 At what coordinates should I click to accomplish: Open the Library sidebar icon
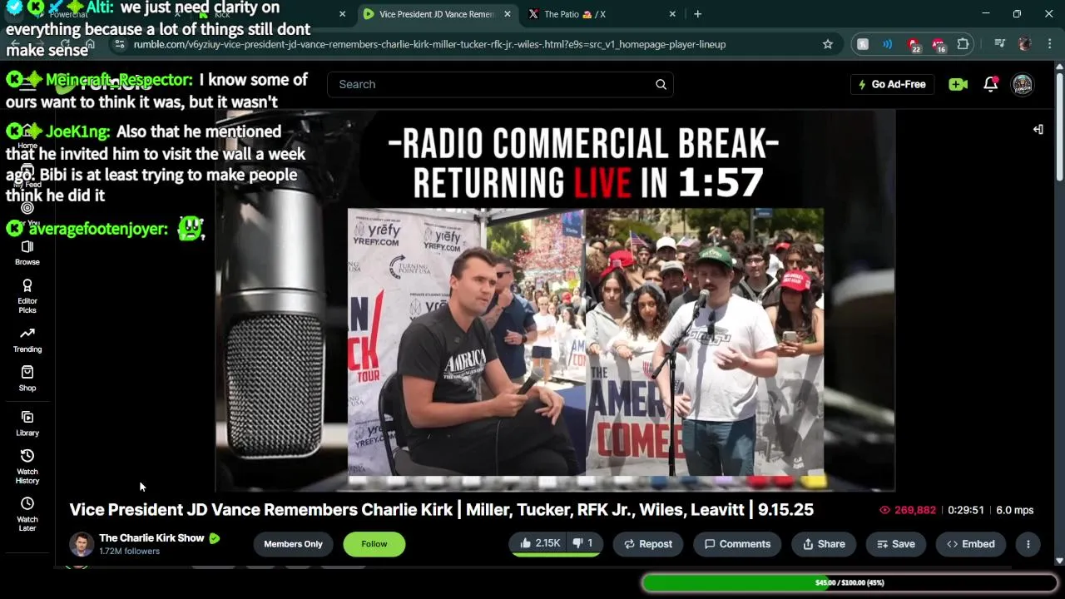pos(27,423)
